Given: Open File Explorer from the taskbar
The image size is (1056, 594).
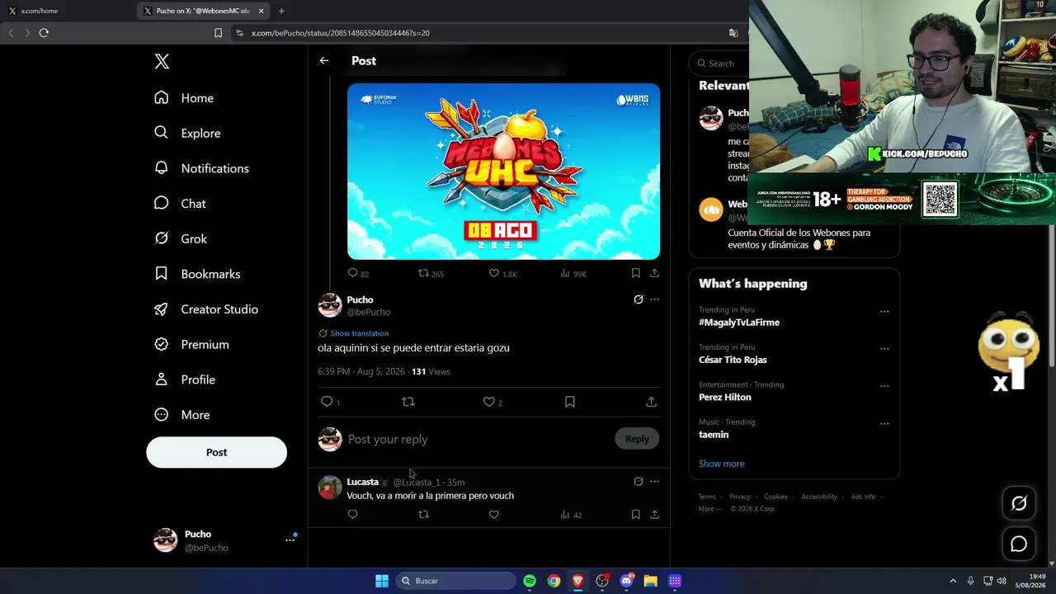Looking at the screenshot, I should click(x=650, y=581).
